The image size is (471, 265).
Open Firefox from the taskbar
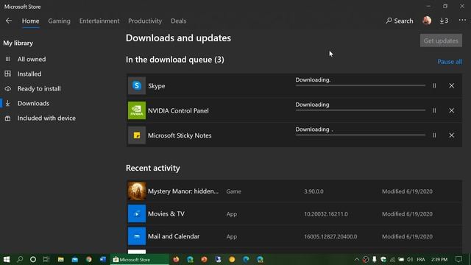176,259
